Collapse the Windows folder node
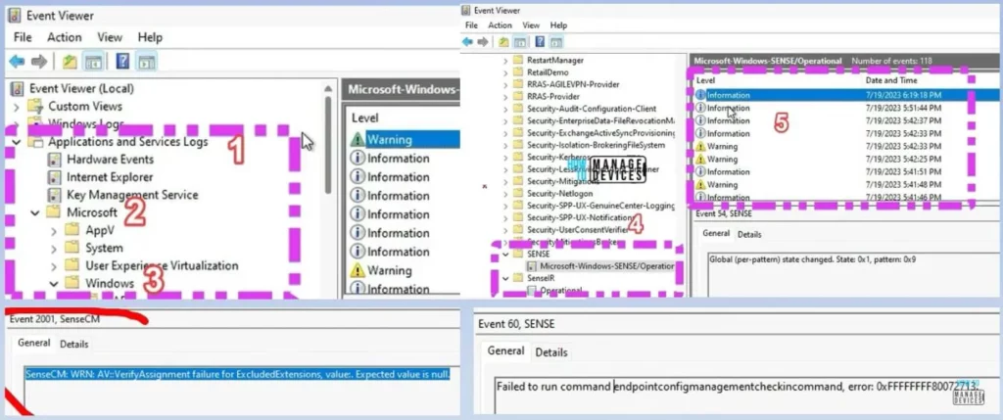This screenshot has width=1003, height=420. point(55,283)
